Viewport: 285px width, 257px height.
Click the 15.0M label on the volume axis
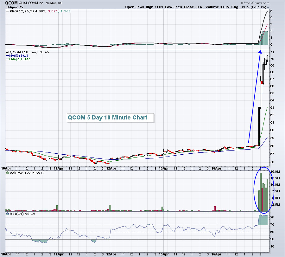point(275,172)
